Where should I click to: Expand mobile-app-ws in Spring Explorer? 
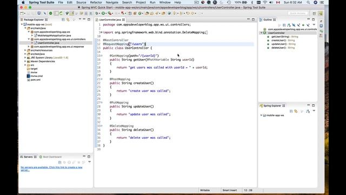pos(262,115)
